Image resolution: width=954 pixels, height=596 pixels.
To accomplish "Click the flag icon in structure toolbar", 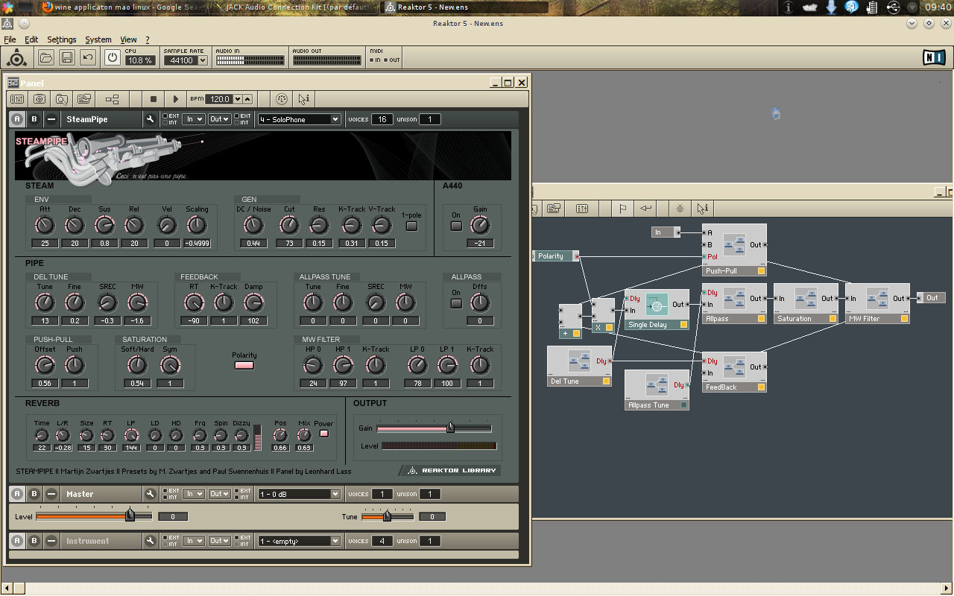I will [x=622, y=209].
